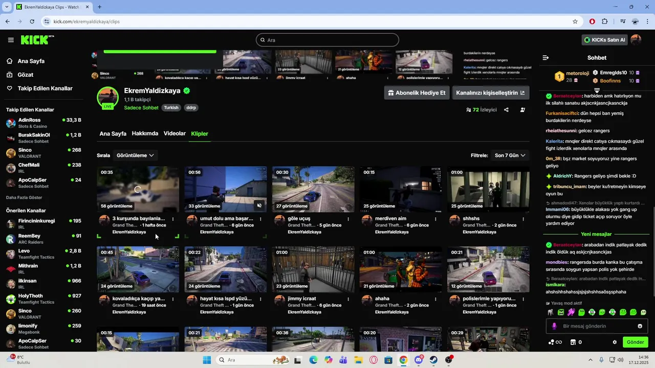Open the emoji picker in chat input
Image resolution: width=655 pixels, height=368 pixels.
click(640, 326)
